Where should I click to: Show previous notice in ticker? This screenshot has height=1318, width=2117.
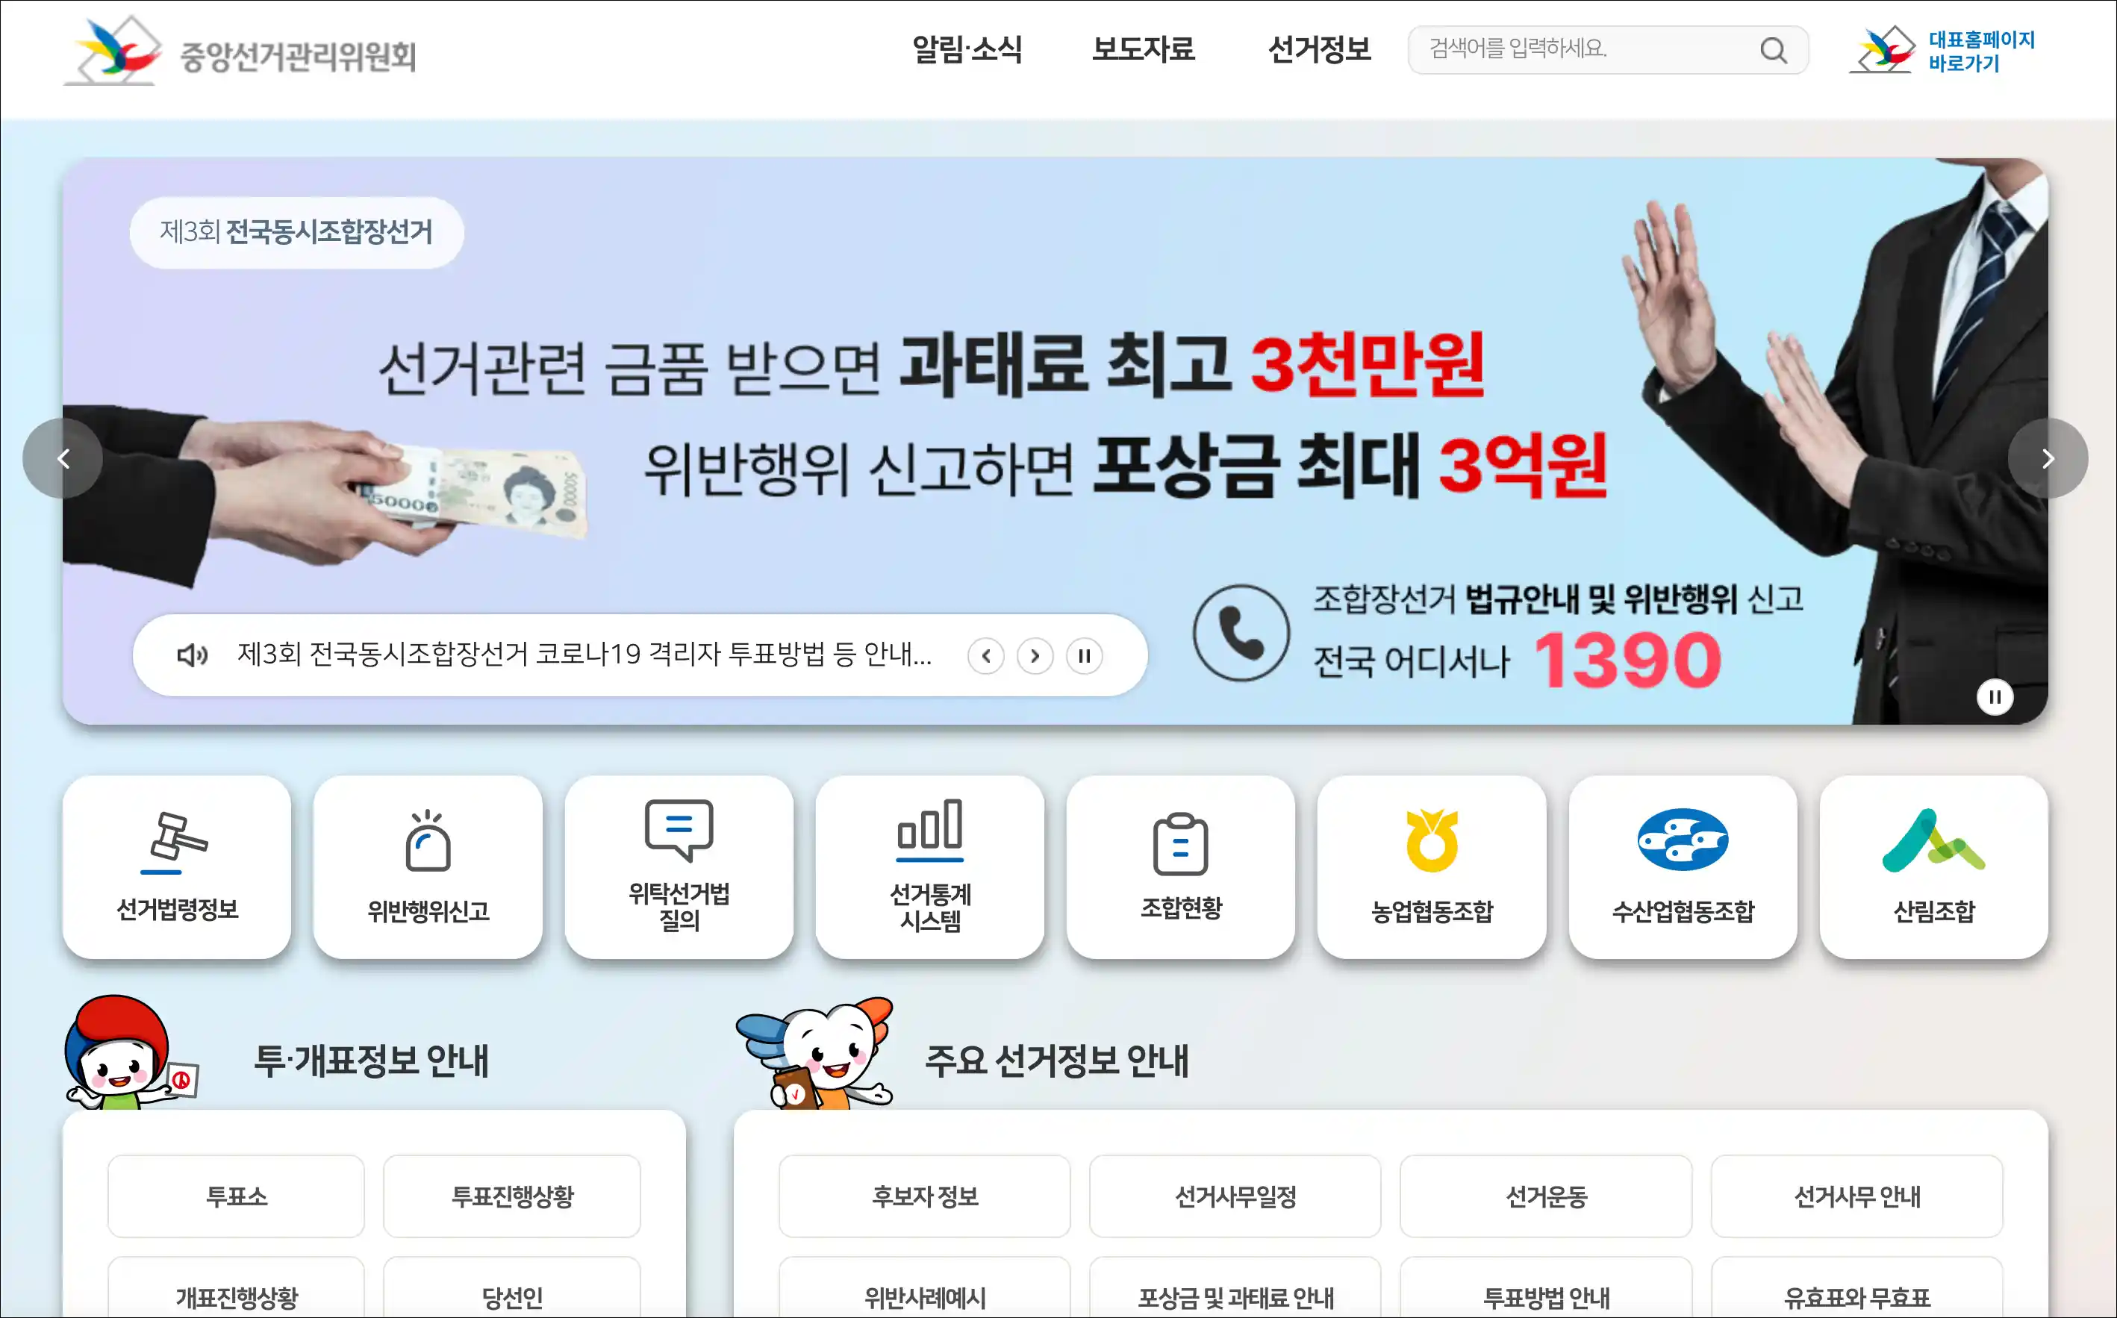pyautogui.click(x=986, y=655)
